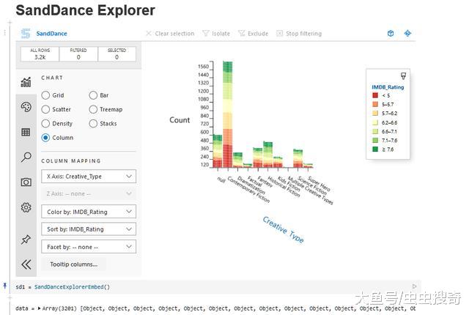Choose the Density chart option
This screenshot has height=315, width=469.
click(x=46, y=123)
